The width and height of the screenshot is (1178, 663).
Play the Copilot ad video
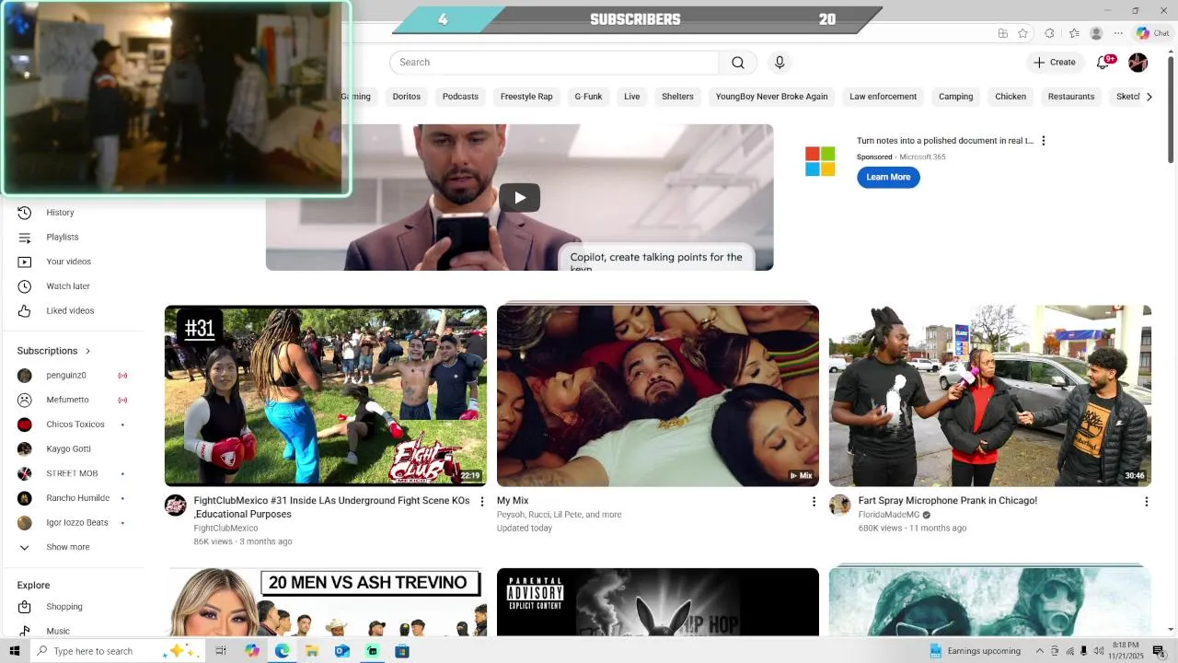click(x=520, y=197)
